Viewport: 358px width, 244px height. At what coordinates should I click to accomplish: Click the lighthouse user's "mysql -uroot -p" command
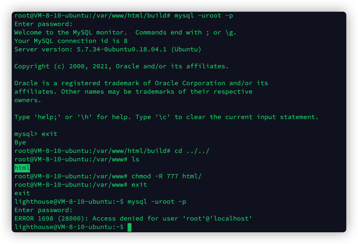pos(157,201)
